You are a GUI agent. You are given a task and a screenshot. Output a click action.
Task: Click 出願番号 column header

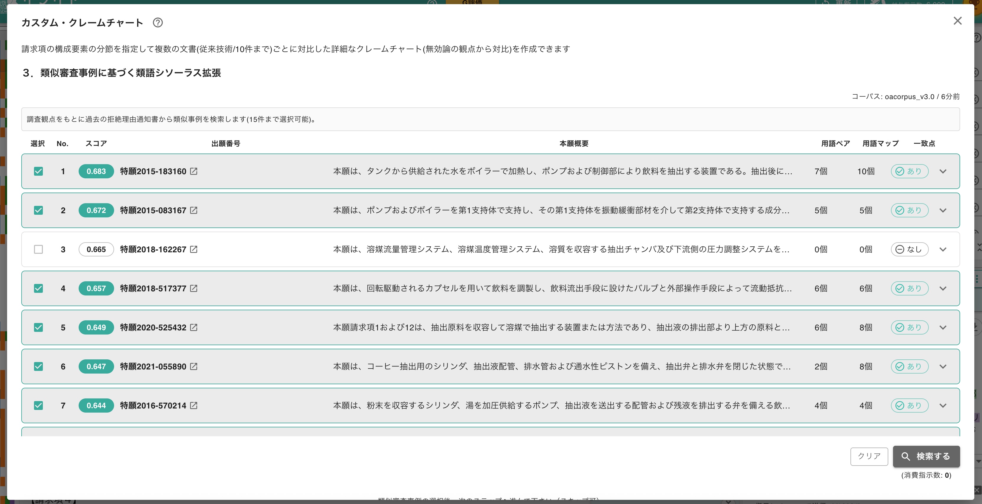tap(226, 144)
